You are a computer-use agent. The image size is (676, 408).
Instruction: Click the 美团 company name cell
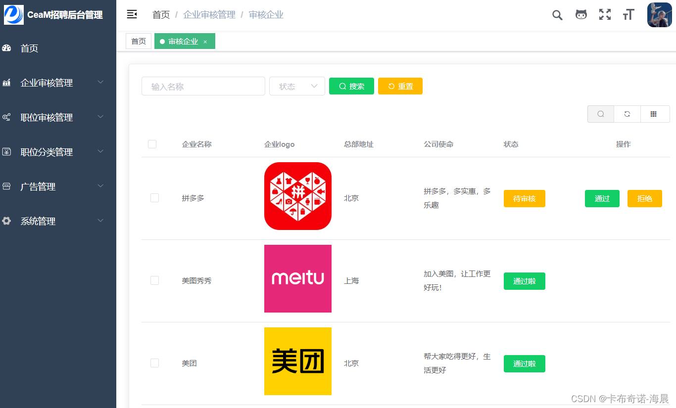190,363
